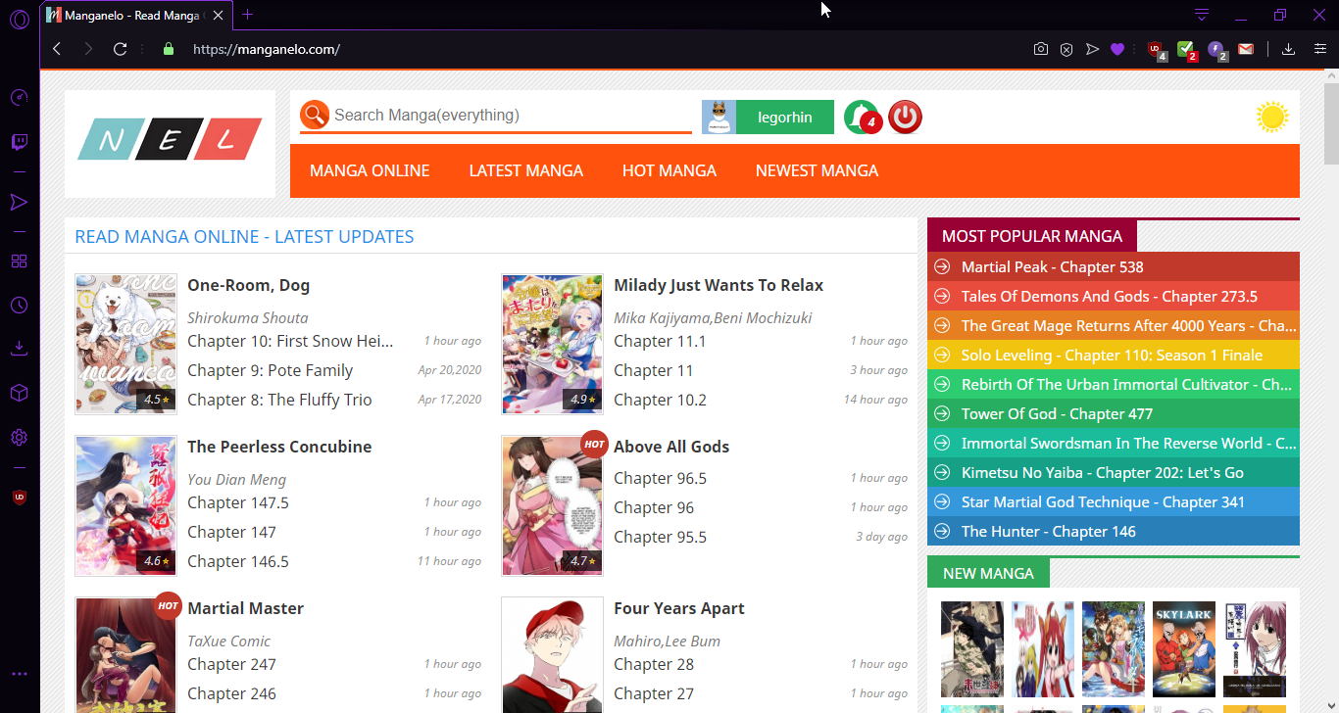Click the READ MANGA ONLINE - LATEST UPDATES heading

click(244, 236)
